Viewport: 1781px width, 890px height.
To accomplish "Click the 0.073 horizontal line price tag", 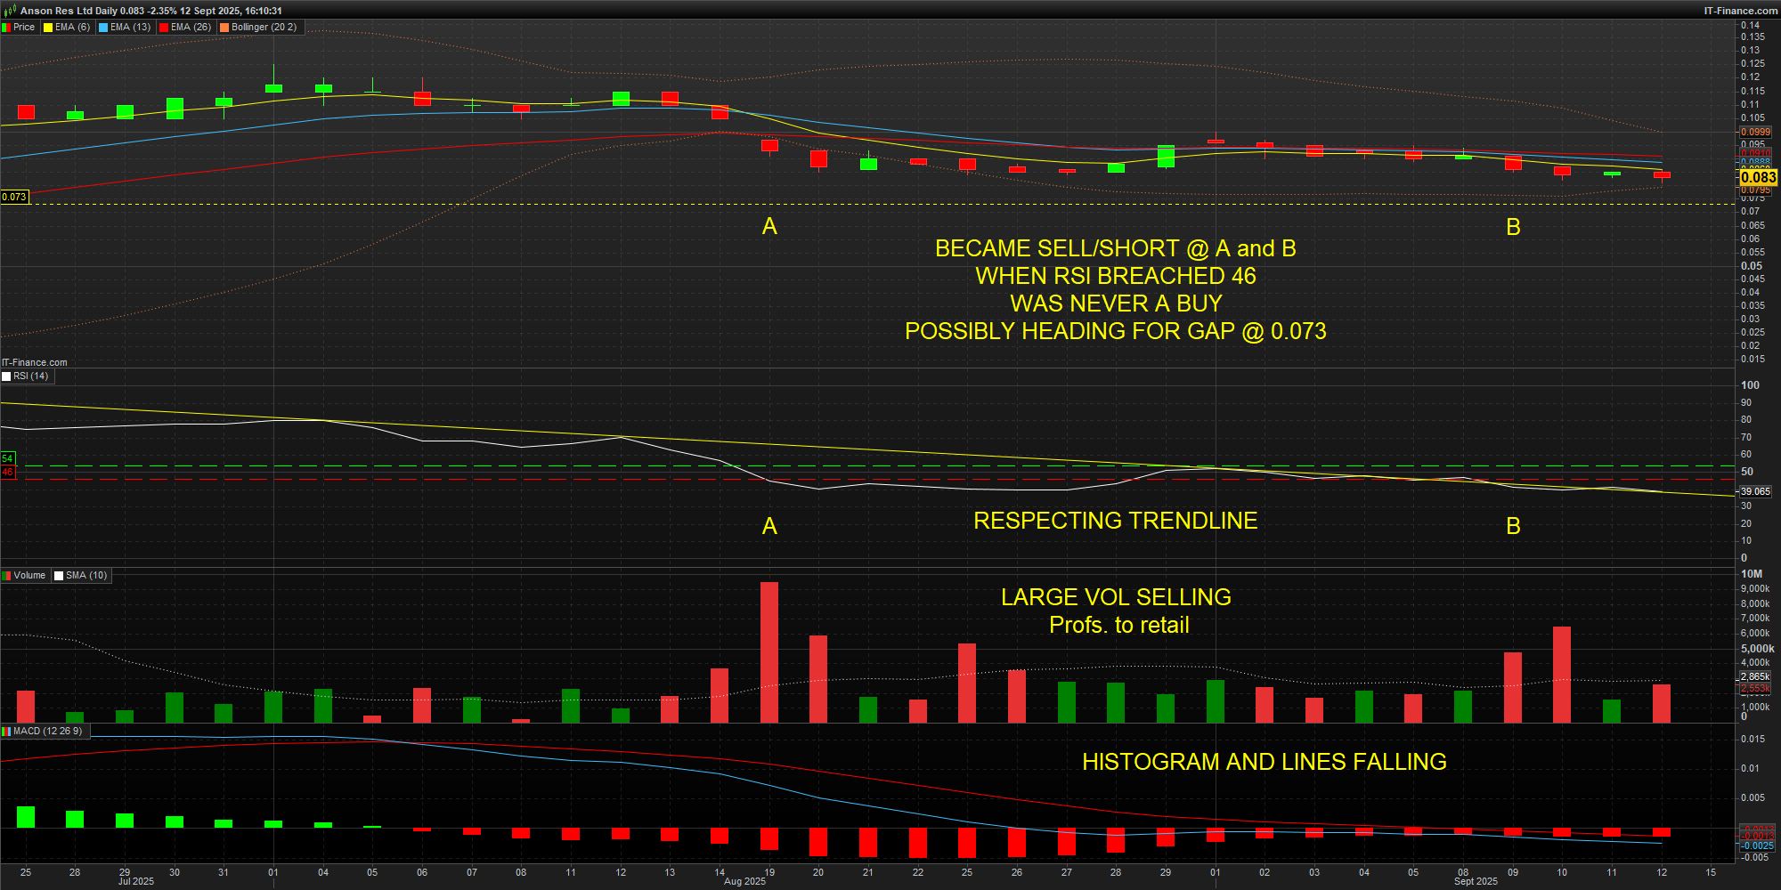I will 14,197.
